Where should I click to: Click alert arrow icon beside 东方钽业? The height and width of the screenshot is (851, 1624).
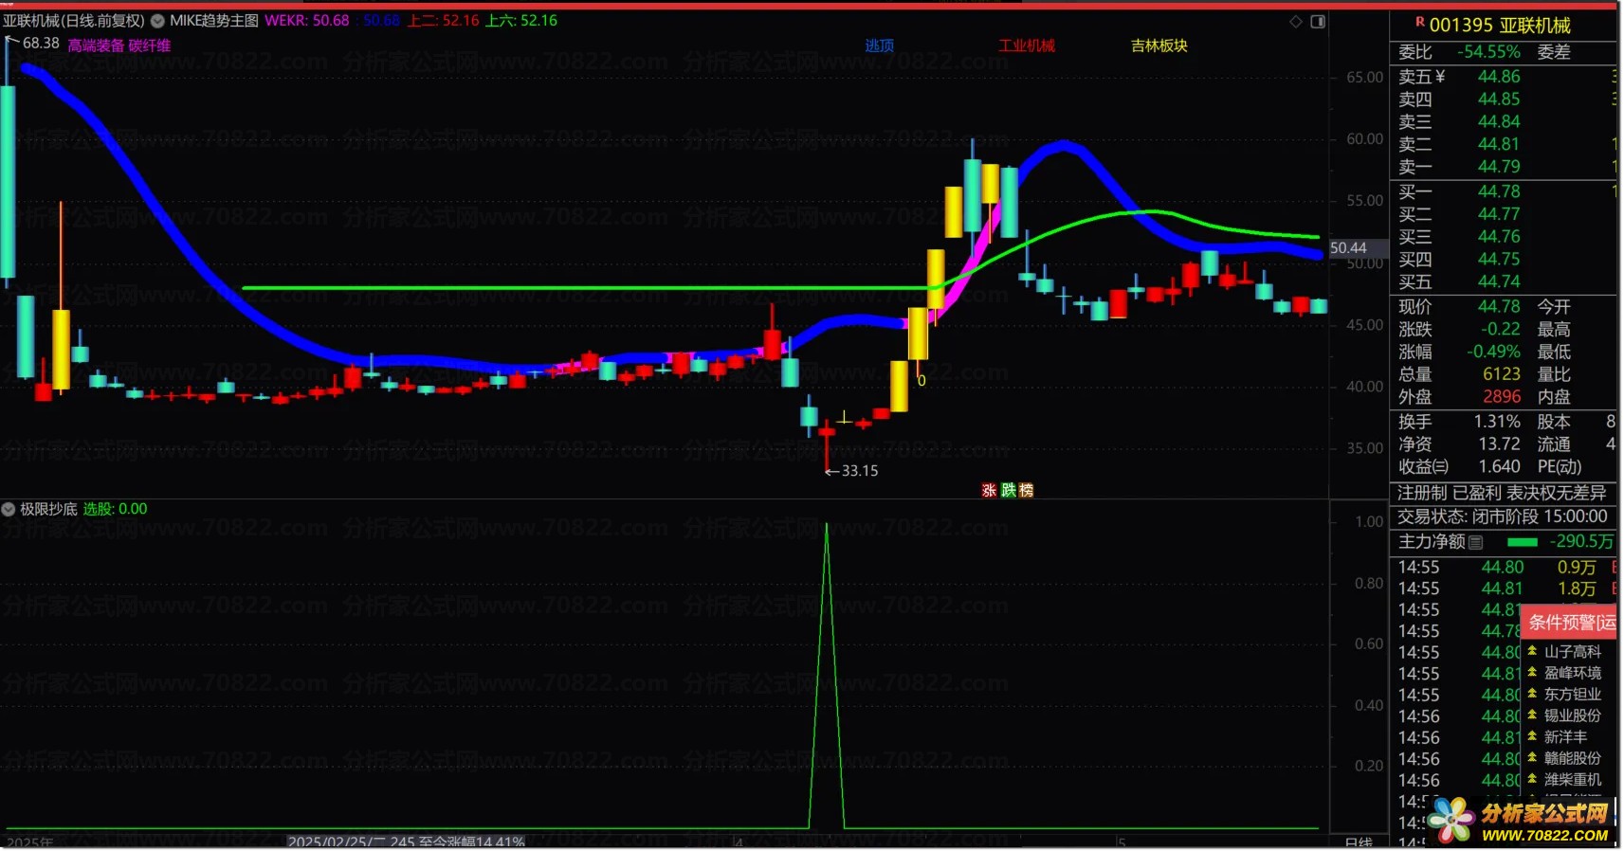[1532, 694]
